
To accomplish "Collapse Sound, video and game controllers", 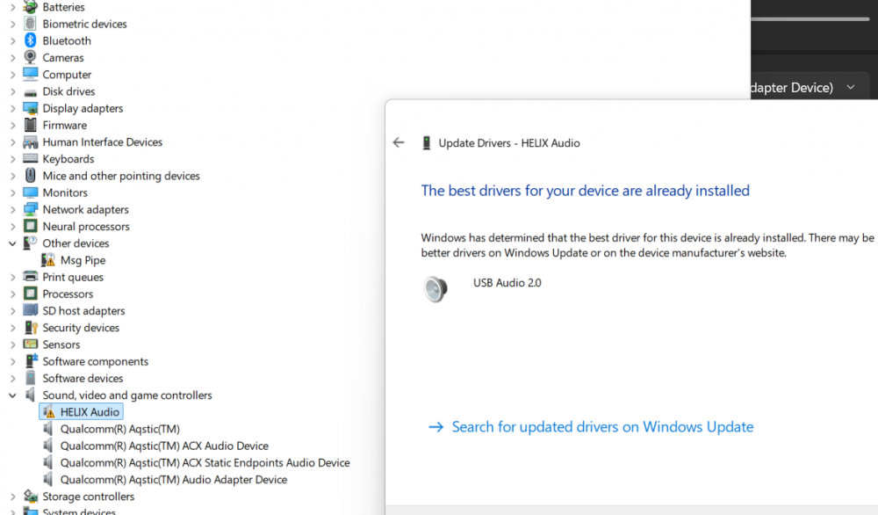I will pos(12,395).
